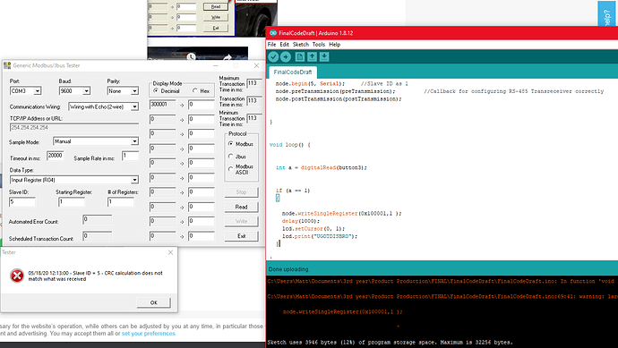The width and height of the screenshot is (618, 348).
Task: Click the value field next to 300001
Action: pos(201,105)
